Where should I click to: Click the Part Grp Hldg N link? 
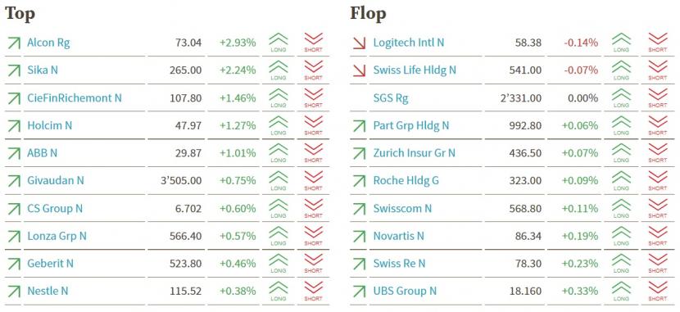[x=411, y=125]
